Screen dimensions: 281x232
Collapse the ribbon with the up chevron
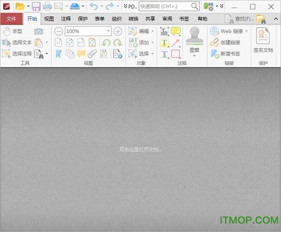pos(276,19)
